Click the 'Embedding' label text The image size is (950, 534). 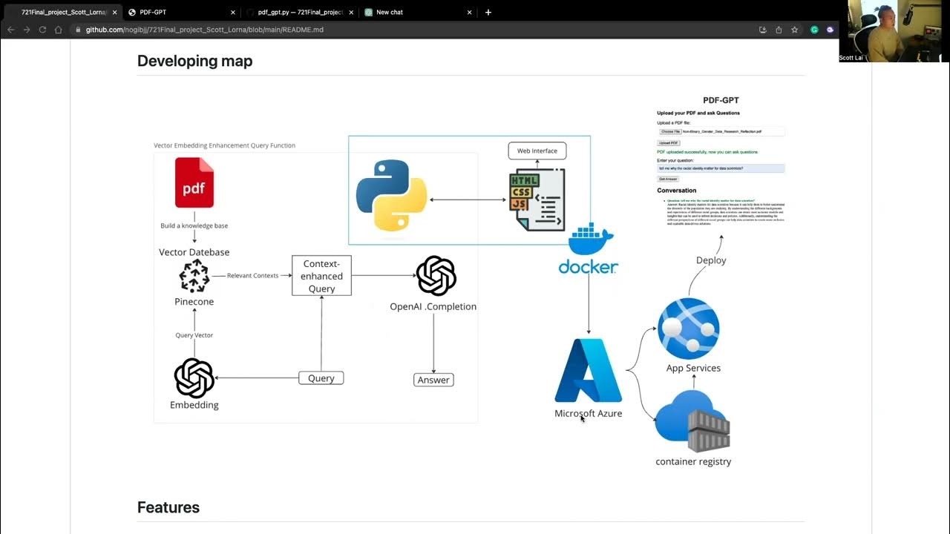coord(194,405)
